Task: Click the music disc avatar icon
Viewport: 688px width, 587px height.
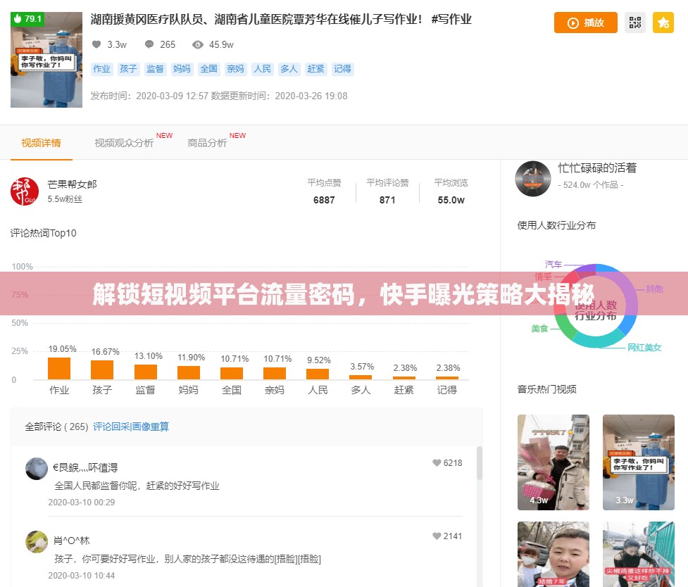Action: pyautogui.click(x=532, y=179)
